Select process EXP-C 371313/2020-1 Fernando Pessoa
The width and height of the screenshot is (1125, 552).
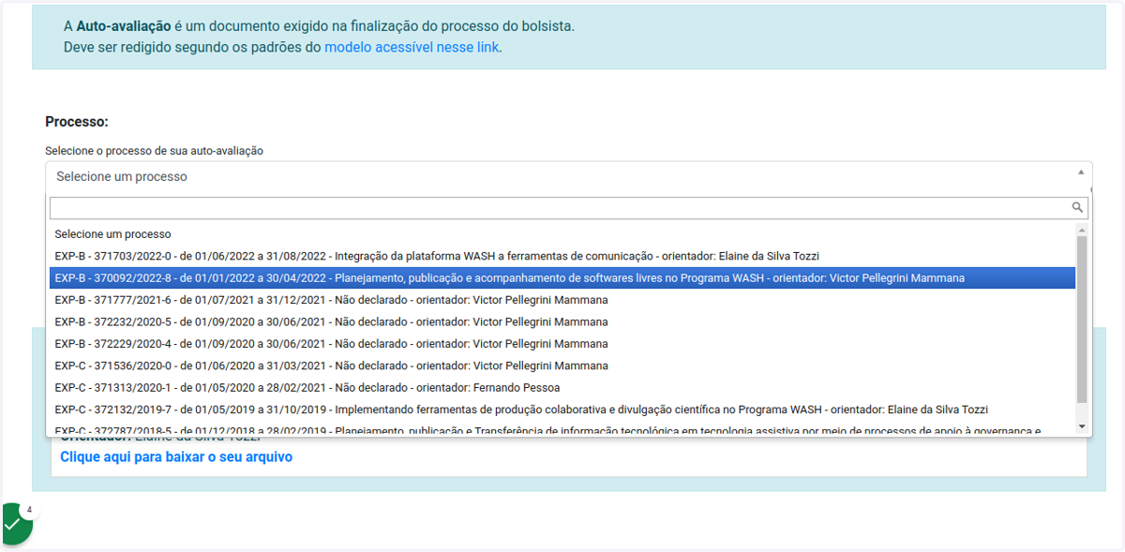pyautogui.click(x=562, y=387)
